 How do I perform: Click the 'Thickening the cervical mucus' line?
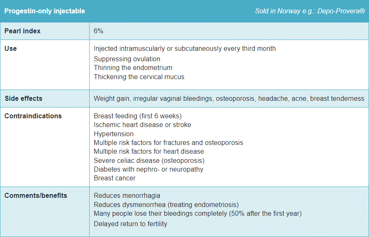(x=139, y=77)
